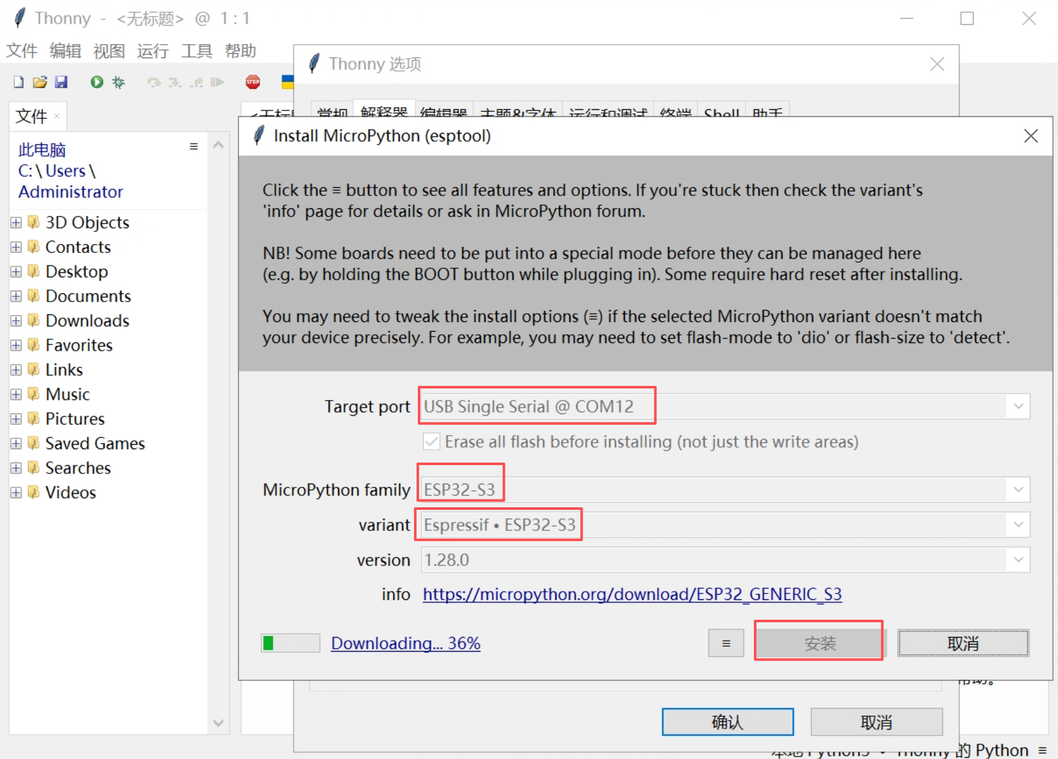Start debugging with the bug icon
The height and width of the screenshot is (759, 1058).
[118, 82]
